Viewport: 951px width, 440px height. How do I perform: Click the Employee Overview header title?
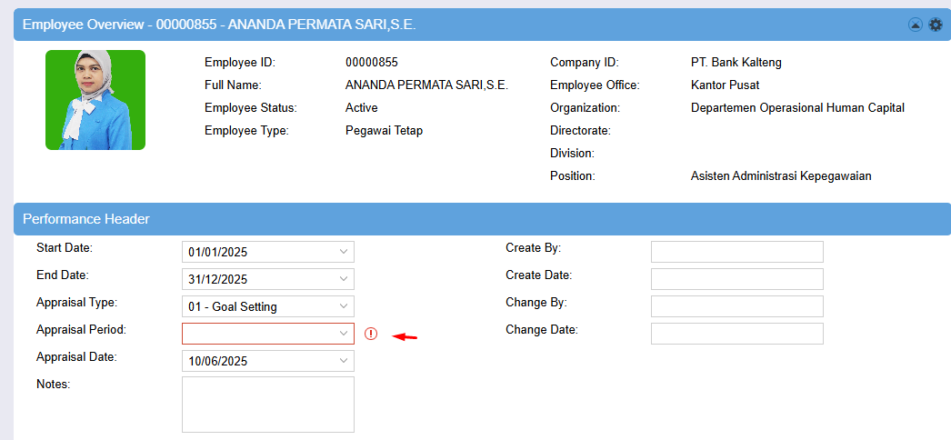click(219, 25)
